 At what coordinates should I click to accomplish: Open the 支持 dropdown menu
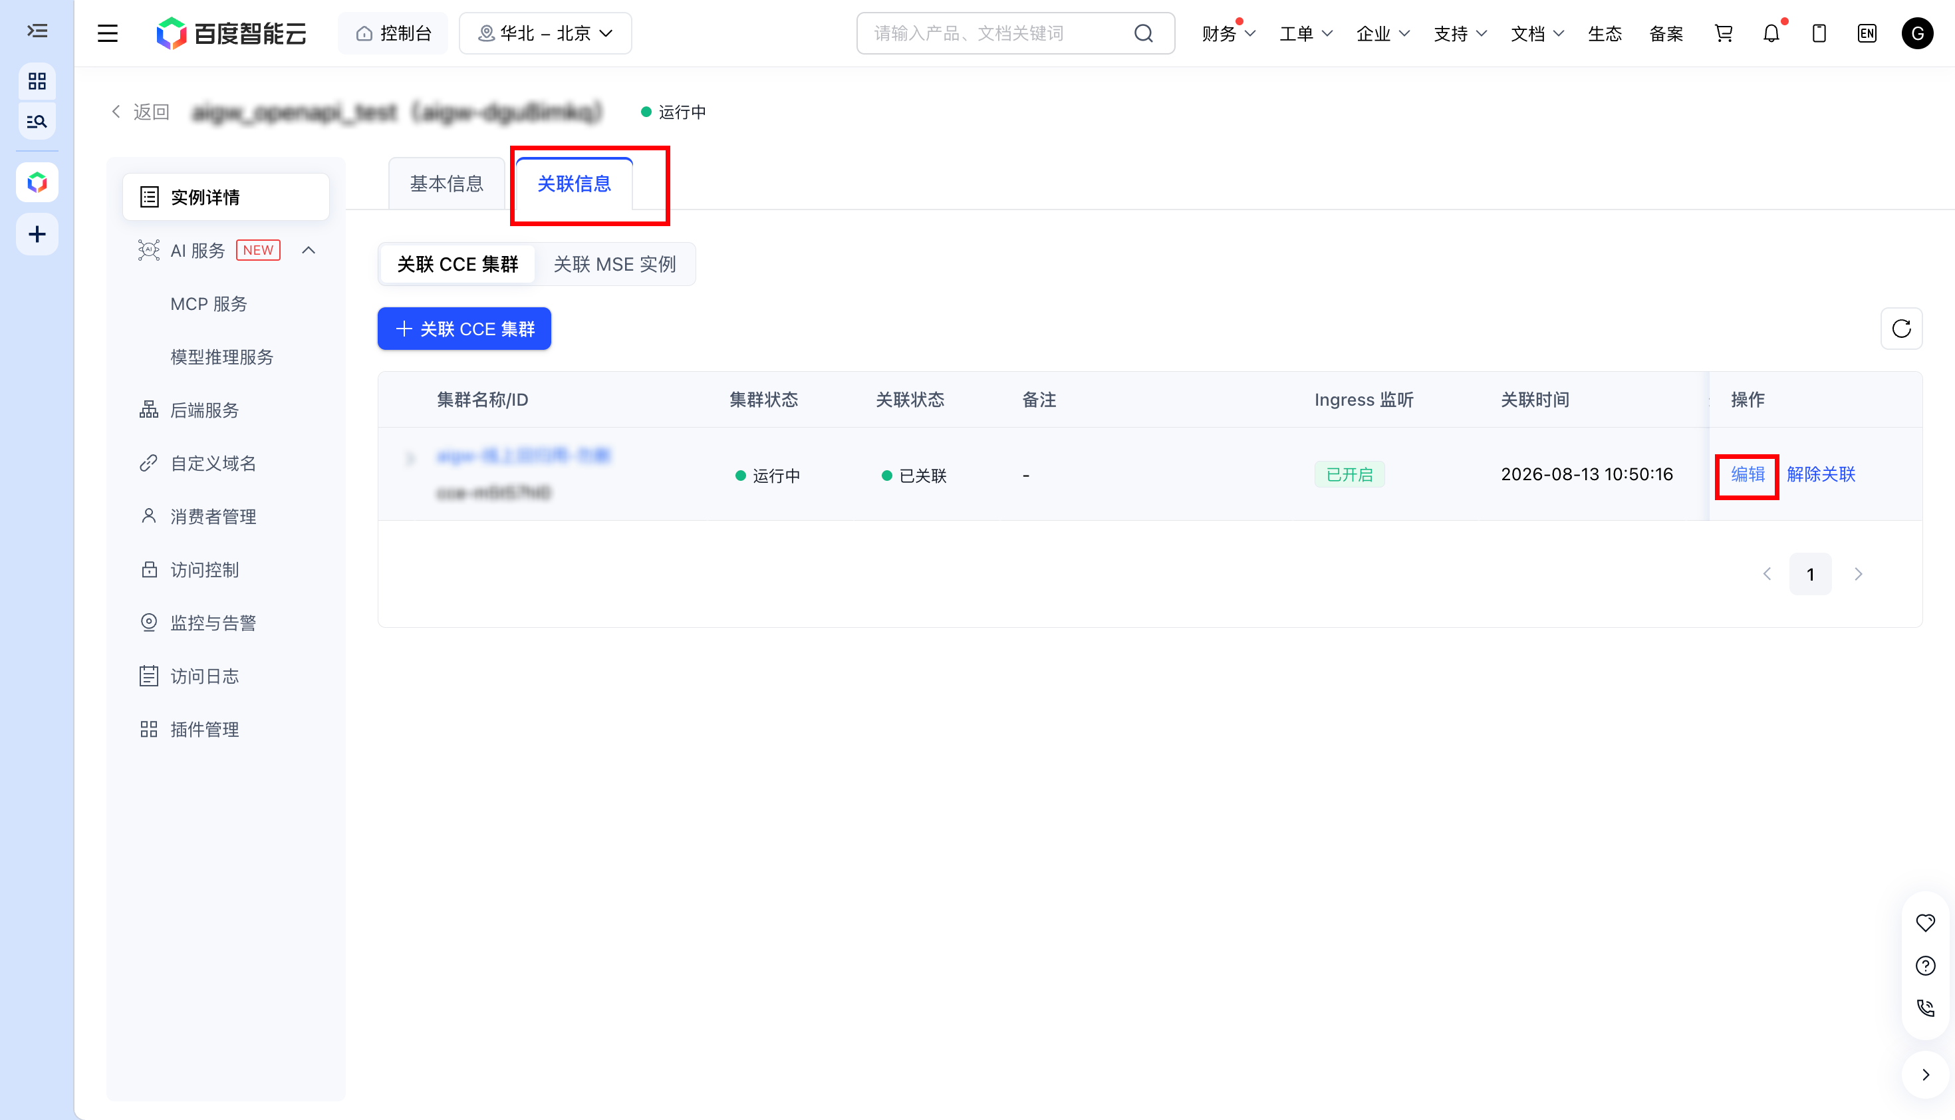(1460, 33)
